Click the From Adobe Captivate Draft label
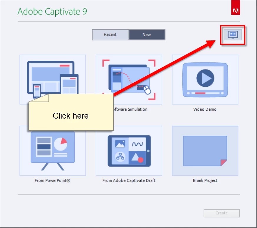257x228 pixels. 129,181
